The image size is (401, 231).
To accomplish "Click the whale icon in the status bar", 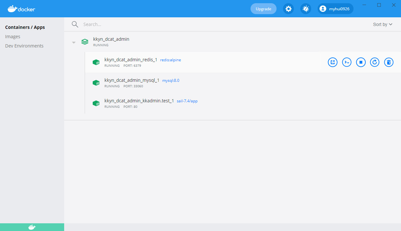I will [x=32, y=227].
